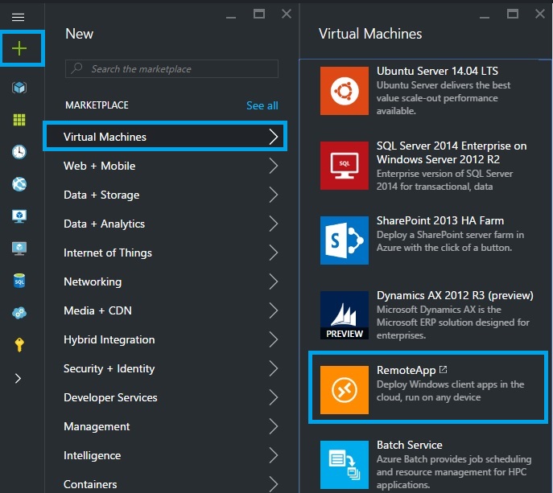Expand the sidebar with the bottom chevron
Screen dimensions: 553x493
[x=19, y=378]
